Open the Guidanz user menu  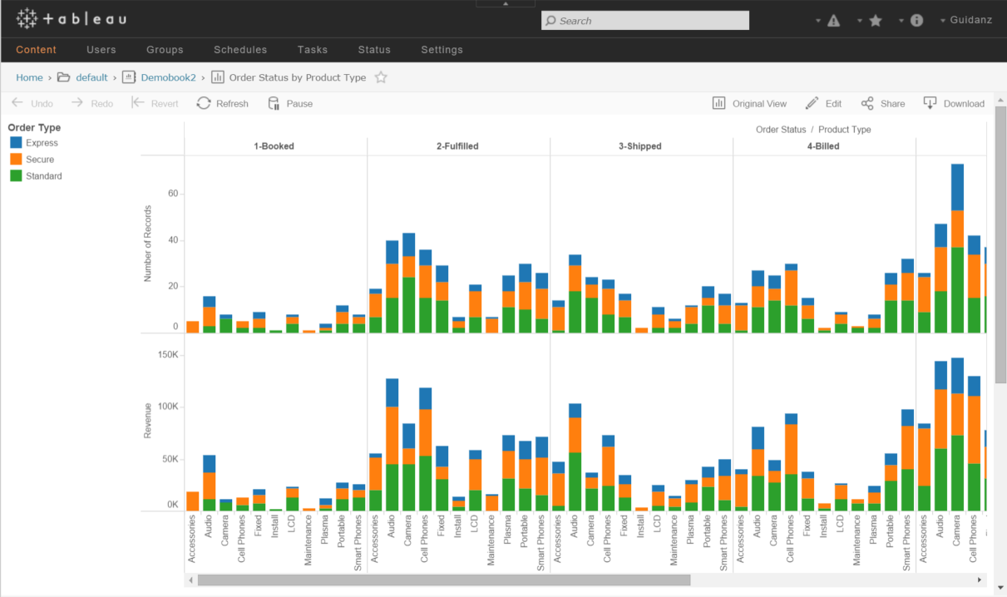tap(965, 21)
